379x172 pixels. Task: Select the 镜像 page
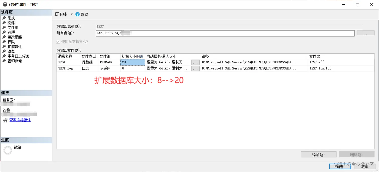[x=11, y=51]
